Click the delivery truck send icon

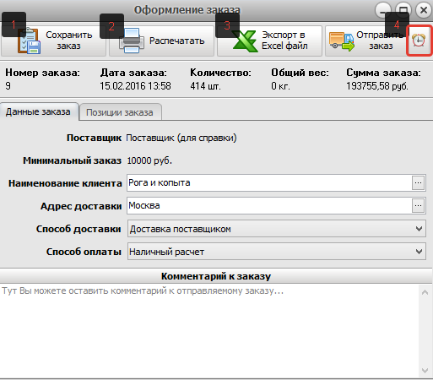coord(342,41)
